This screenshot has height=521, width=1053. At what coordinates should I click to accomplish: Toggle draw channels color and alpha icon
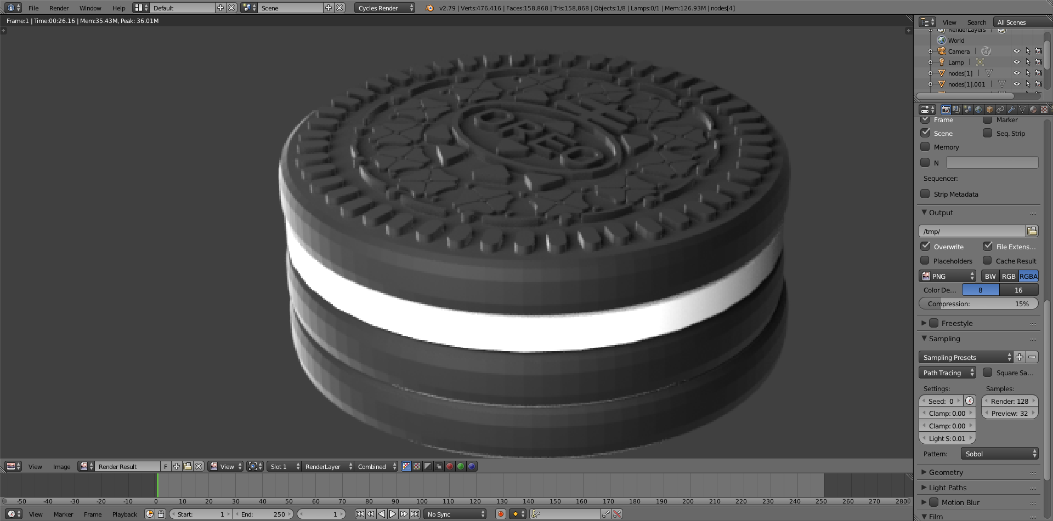pyautogui.click(x=406, y=466)
